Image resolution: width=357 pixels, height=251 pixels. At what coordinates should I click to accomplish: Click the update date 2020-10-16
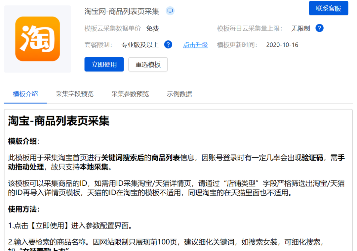[282, 45]
